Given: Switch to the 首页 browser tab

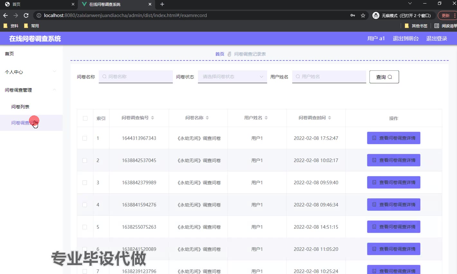Looking at the screenshot, I should click(x=37, y=4).
